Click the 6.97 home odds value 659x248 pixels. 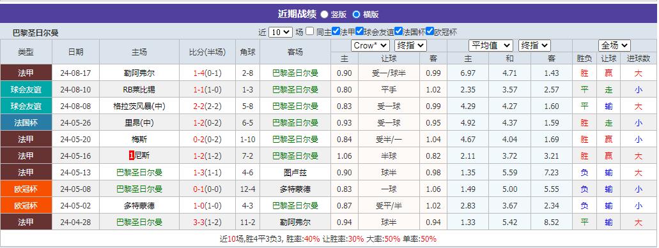click(468, 73)
